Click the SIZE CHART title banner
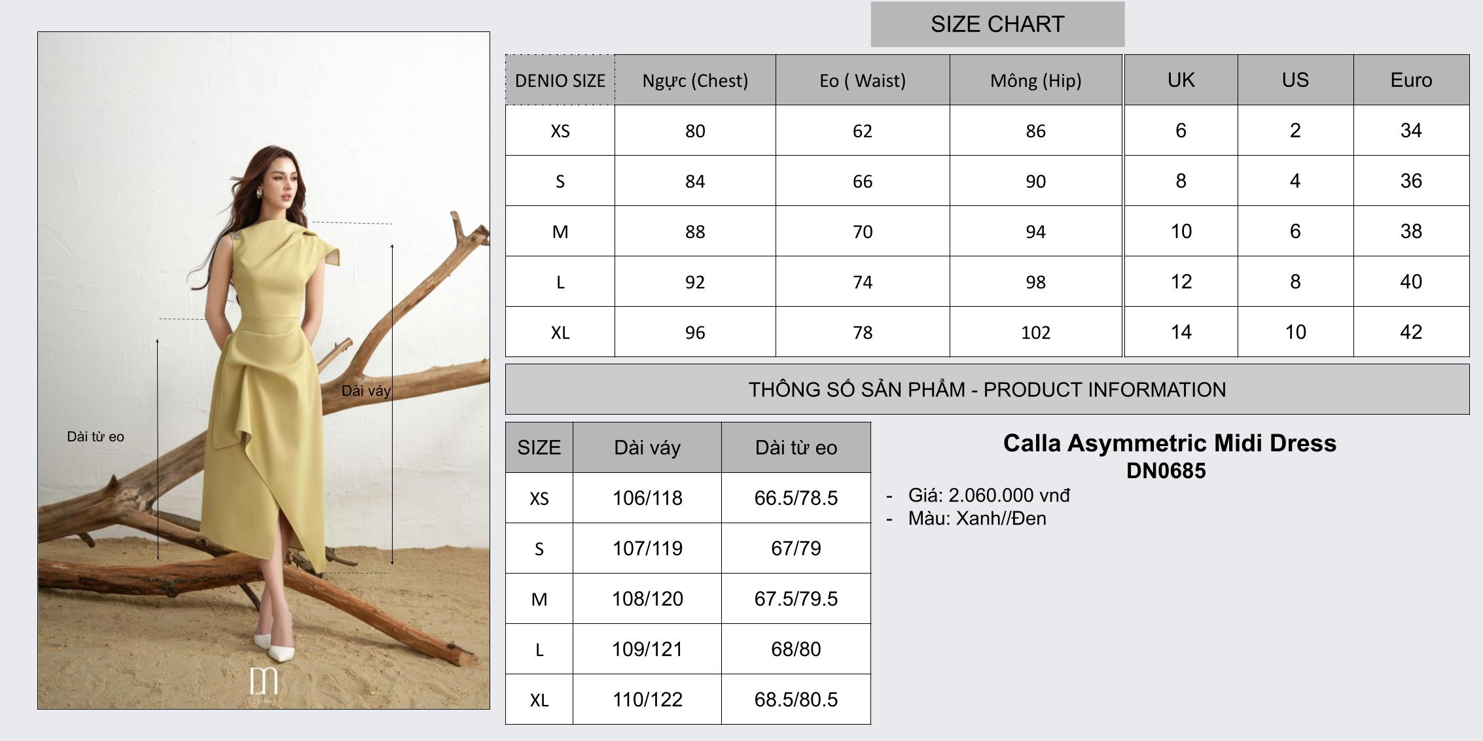Viewport: 1483px width, 741px height. click(997, 25)
